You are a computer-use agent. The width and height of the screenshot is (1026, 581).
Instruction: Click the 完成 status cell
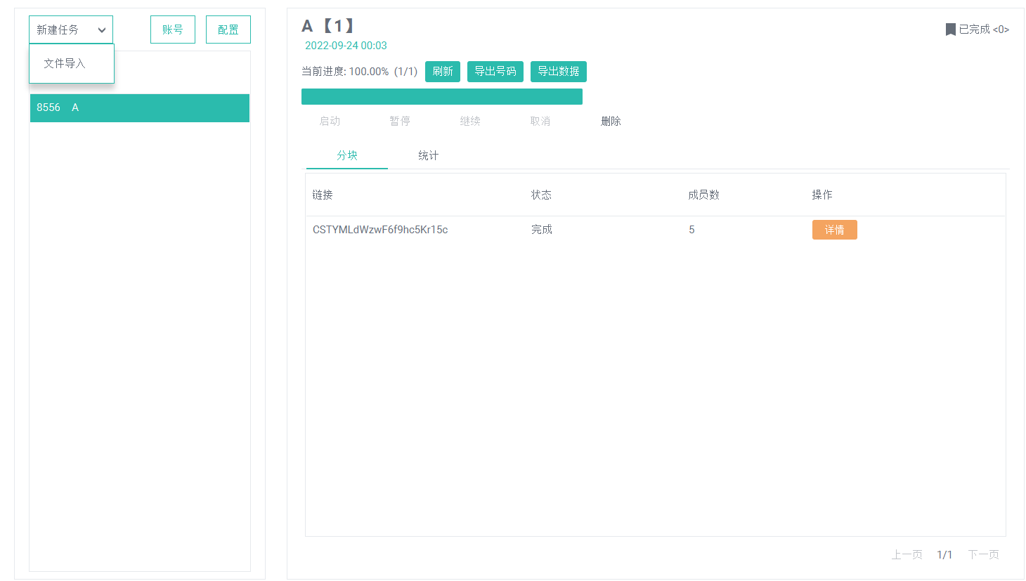tap(542, 230)
